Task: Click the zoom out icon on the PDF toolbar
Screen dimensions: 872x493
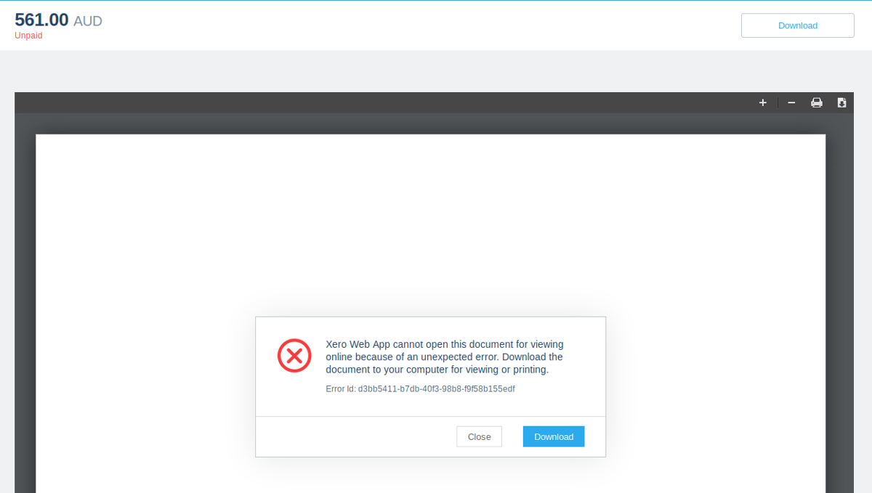Action: coord(791,102)
